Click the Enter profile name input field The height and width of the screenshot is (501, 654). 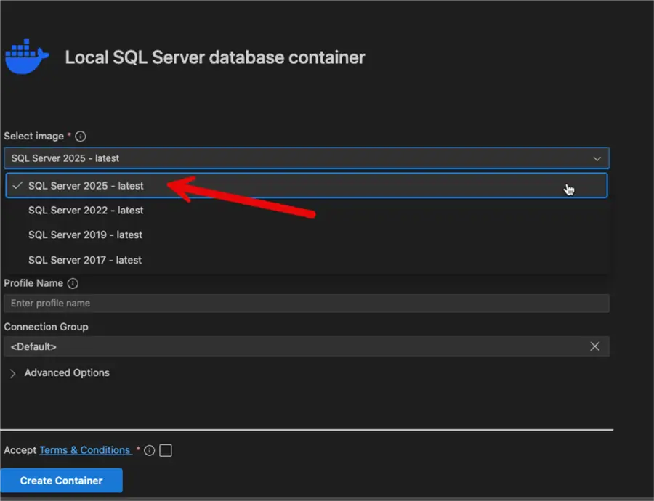click(x=305, y=303)
